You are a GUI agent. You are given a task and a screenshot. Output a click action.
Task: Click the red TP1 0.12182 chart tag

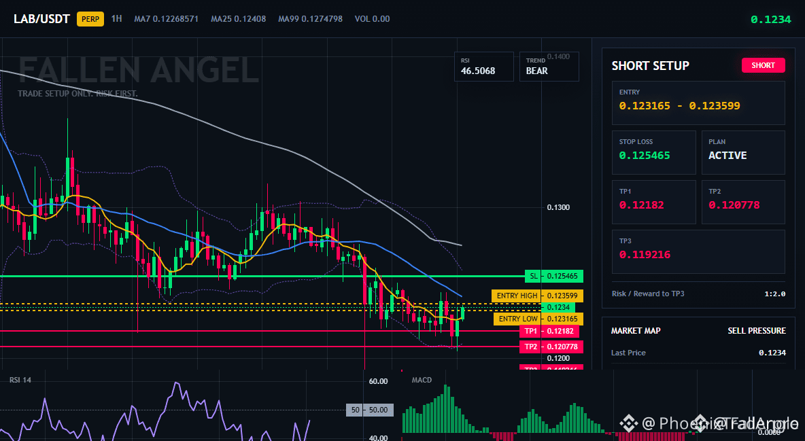[x=549, y=331]
